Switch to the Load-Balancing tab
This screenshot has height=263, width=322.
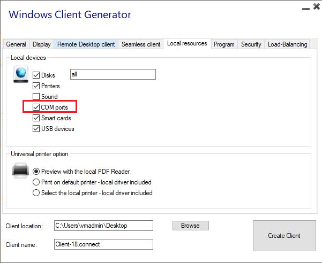287,44
